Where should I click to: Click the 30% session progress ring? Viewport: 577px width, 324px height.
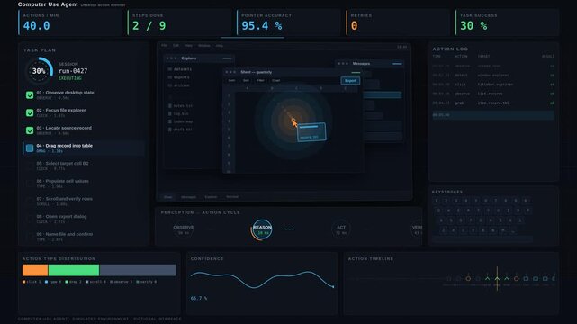(x=39, y=71)
